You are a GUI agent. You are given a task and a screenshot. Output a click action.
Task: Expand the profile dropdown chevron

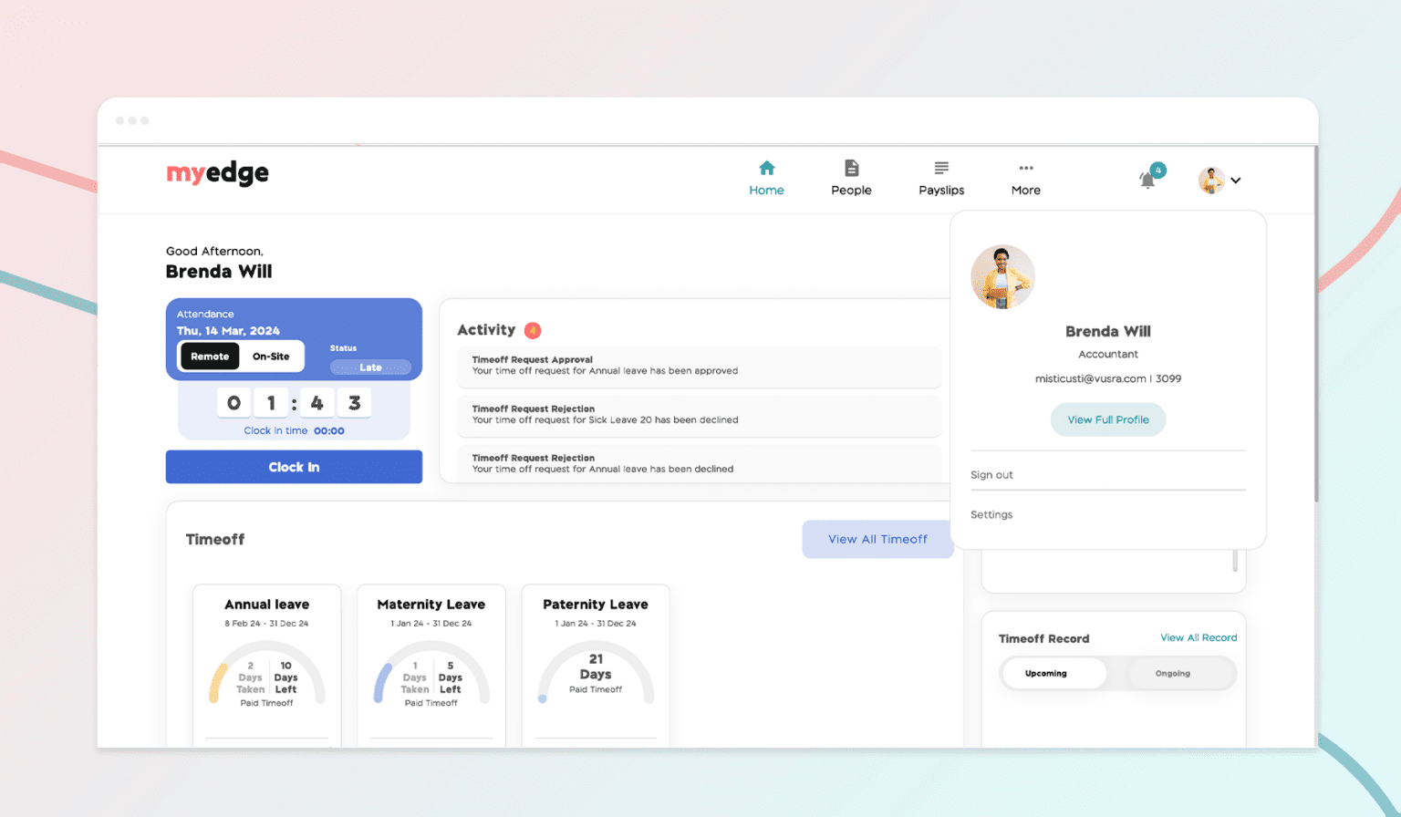pos(1236,180)
